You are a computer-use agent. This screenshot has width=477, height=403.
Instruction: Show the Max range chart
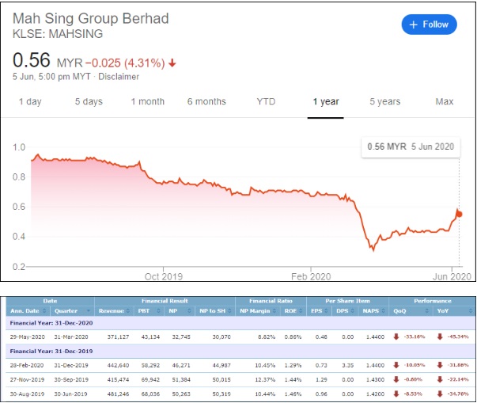(444, 101)
